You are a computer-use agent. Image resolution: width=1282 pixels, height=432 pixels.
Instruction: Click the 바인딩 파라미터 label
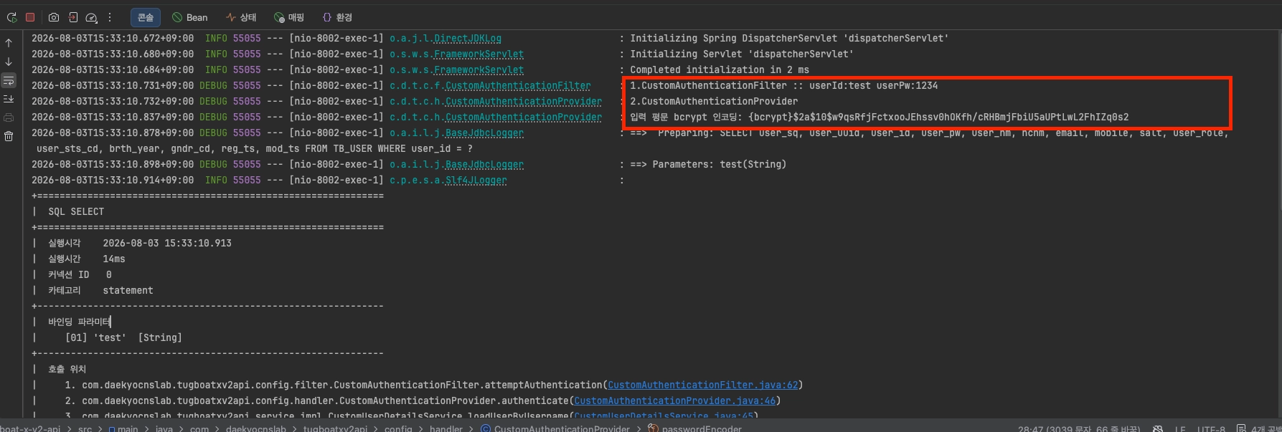click(79, 322)
